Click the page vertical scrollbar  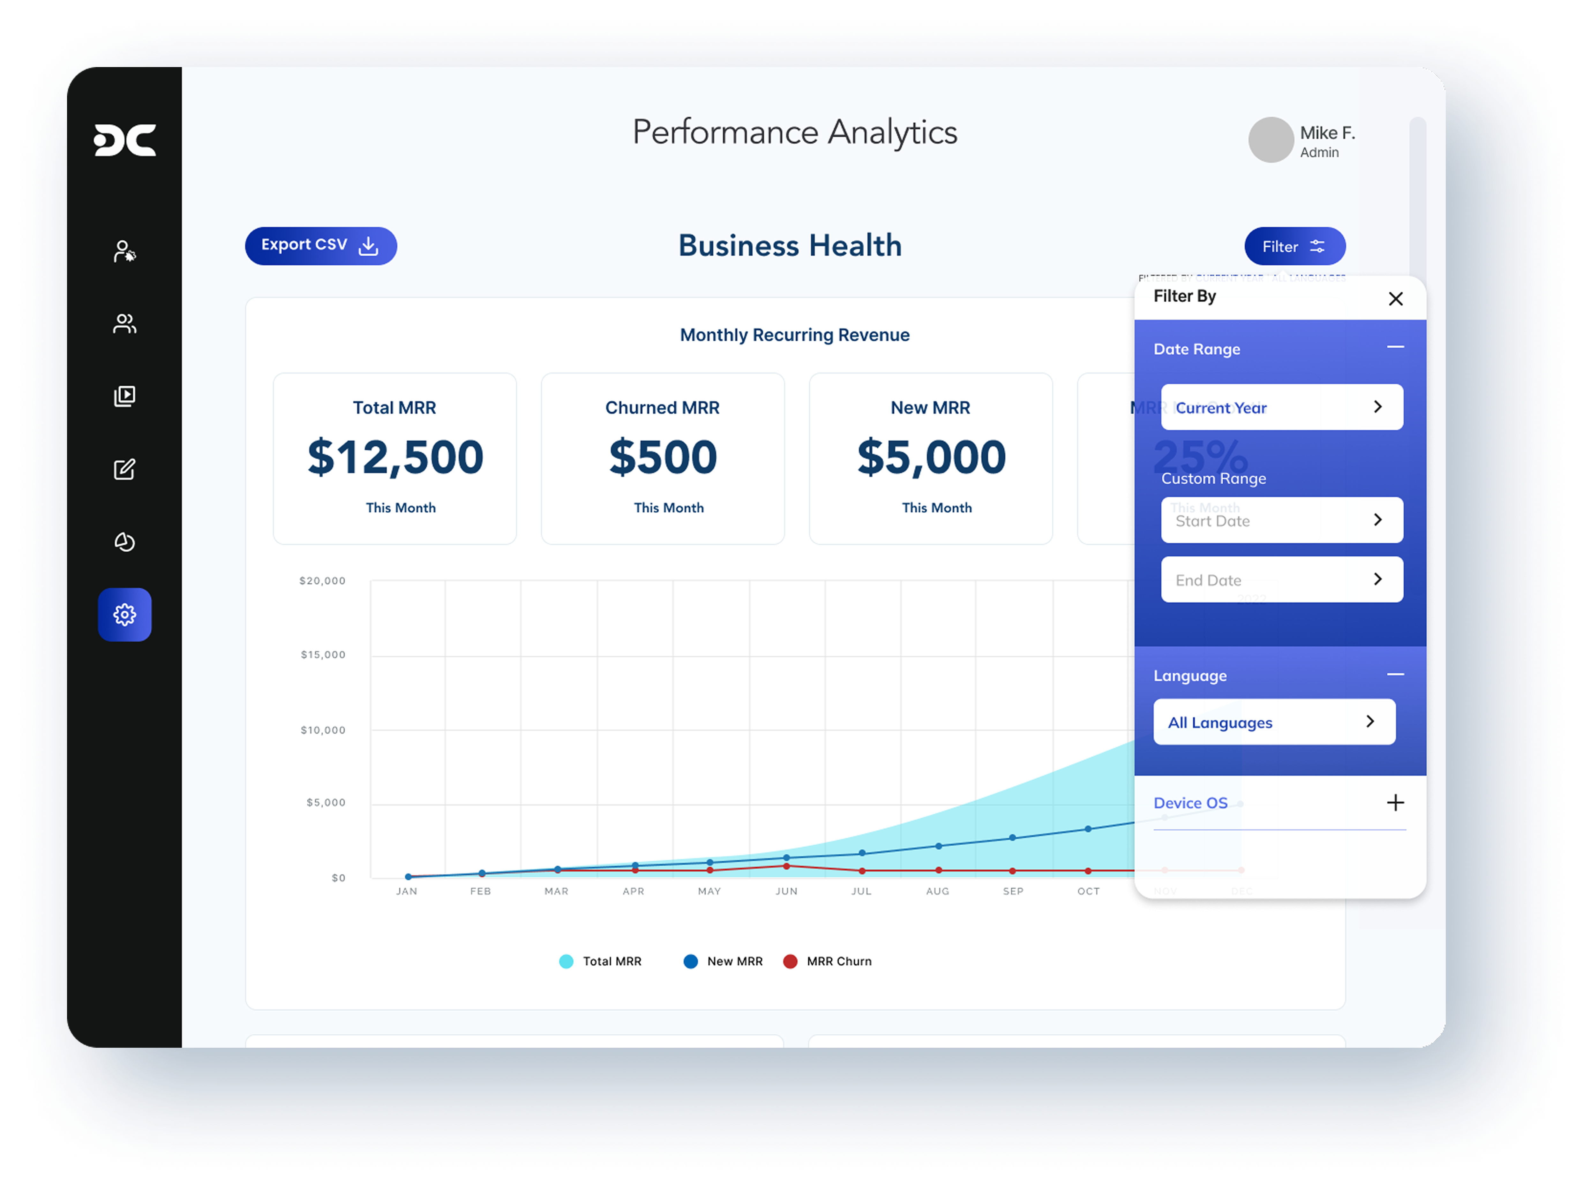click(1418, 197)
